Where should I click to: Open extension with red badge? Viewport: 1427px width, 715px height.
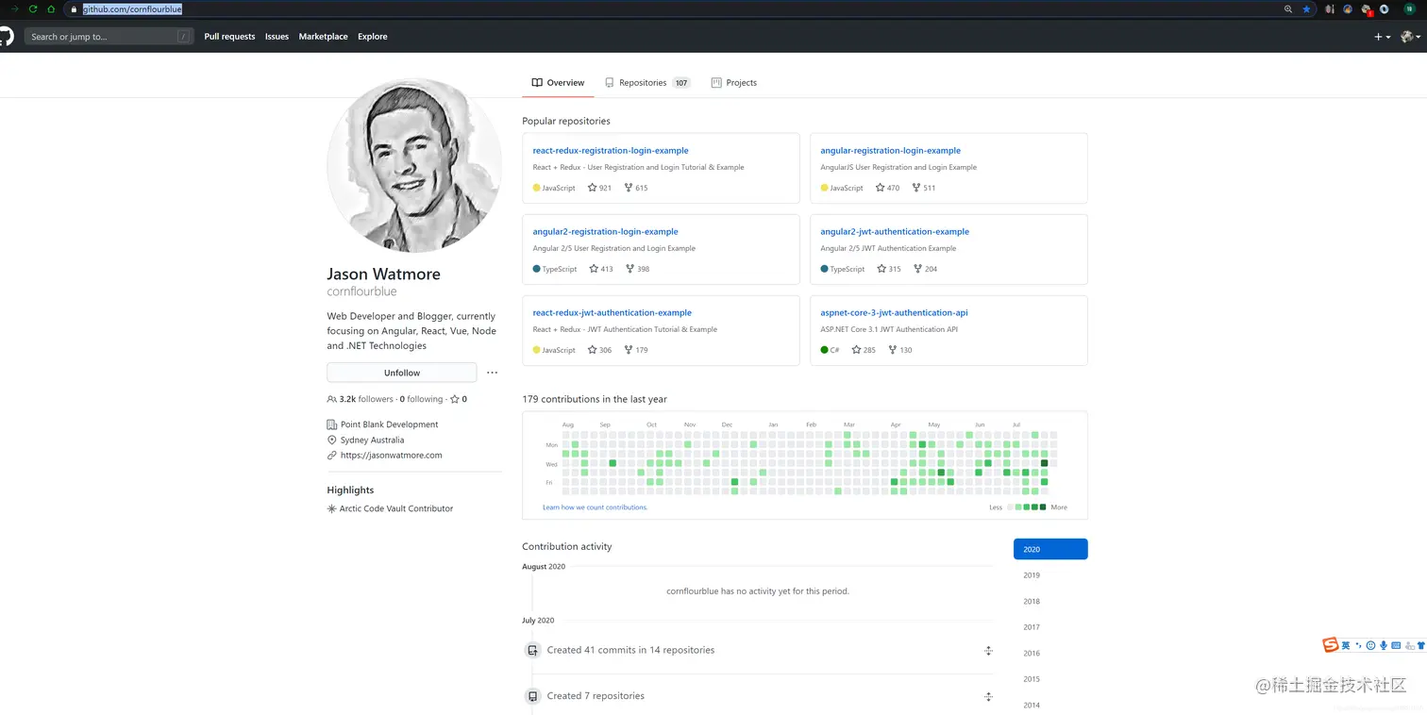click(1366, 9)
